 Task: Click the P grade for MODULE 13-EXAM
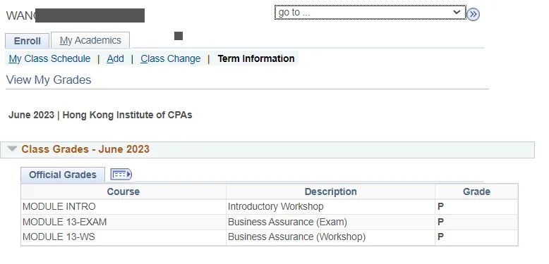[x=441, y=222]
